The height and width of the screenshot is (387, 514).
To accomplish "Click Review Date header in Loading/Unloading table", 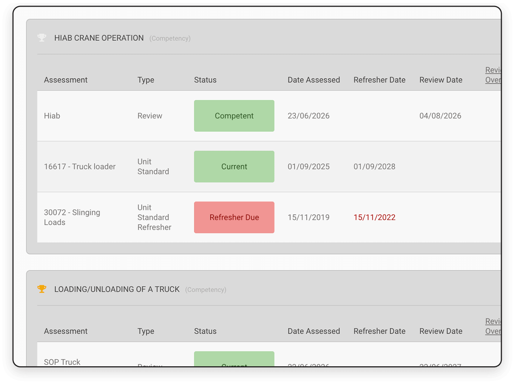I will point(441,331).
